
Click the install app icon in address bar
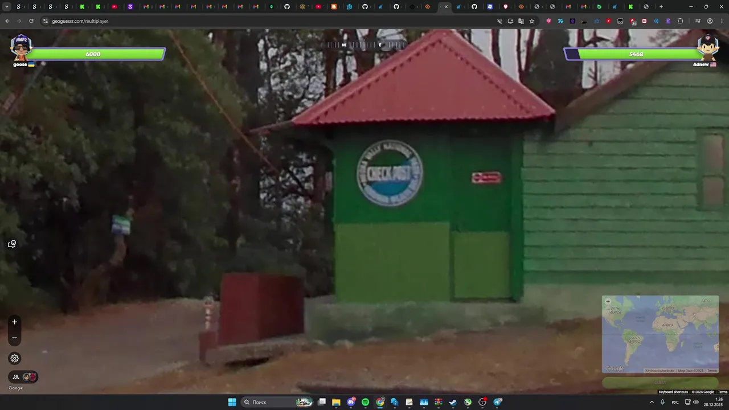coord(510,21)
